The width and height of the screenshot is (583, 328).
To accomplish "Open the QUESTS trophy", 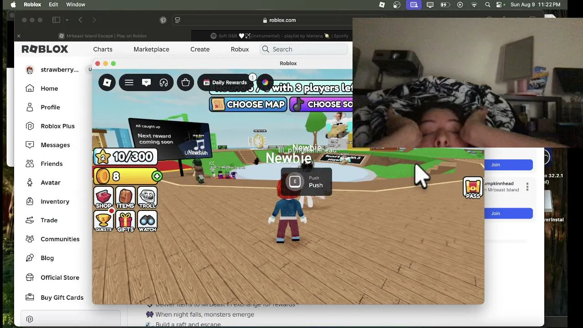I will [103, 221].
